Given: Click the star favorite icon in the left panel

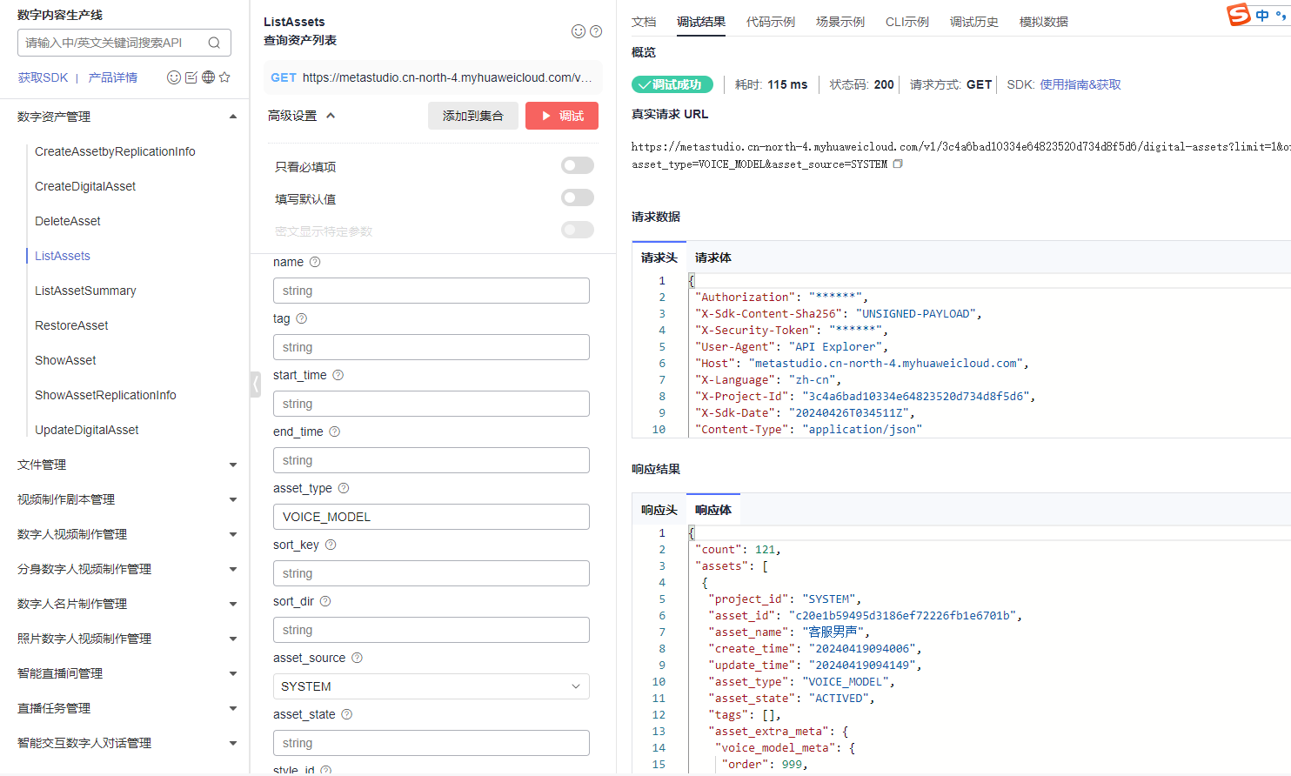Looking at the screenshot, I should [224, 77].
